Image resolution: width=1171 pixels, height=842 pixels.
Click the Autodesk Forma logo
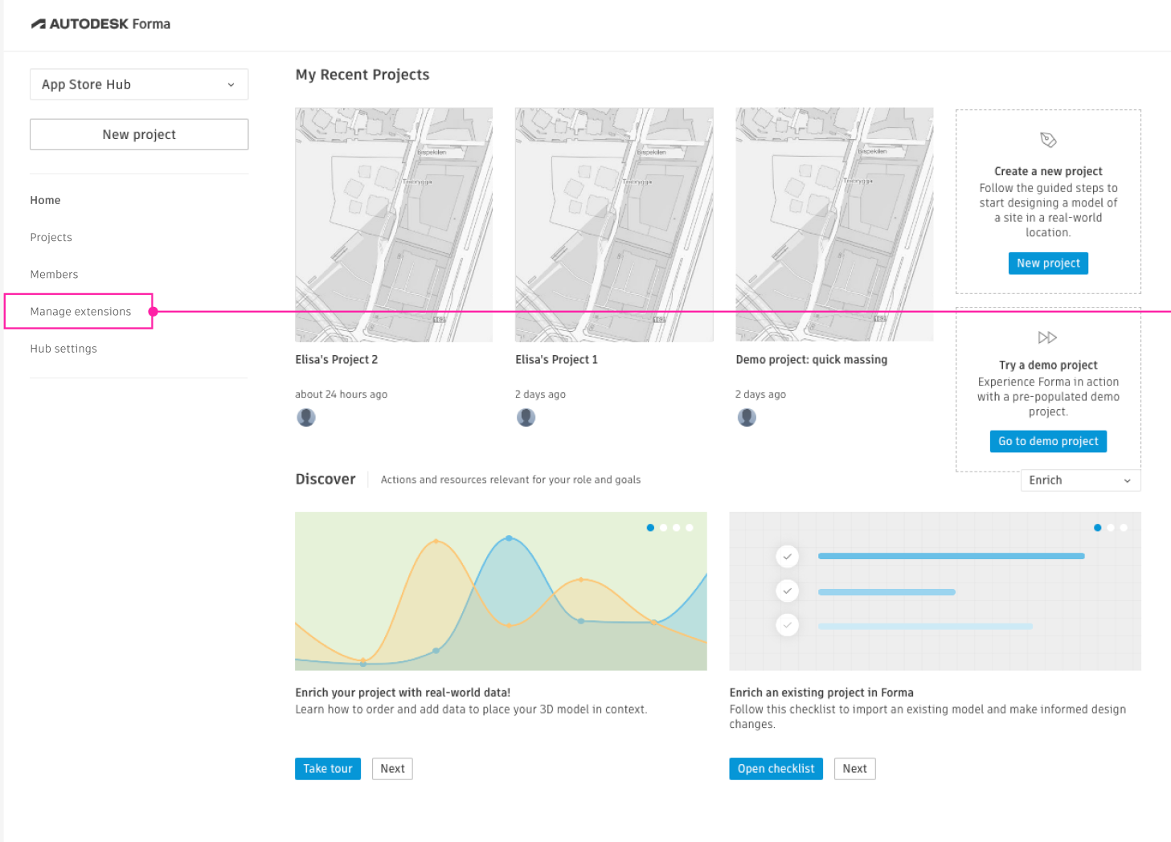pyautogui.click(x=100, y=24)
